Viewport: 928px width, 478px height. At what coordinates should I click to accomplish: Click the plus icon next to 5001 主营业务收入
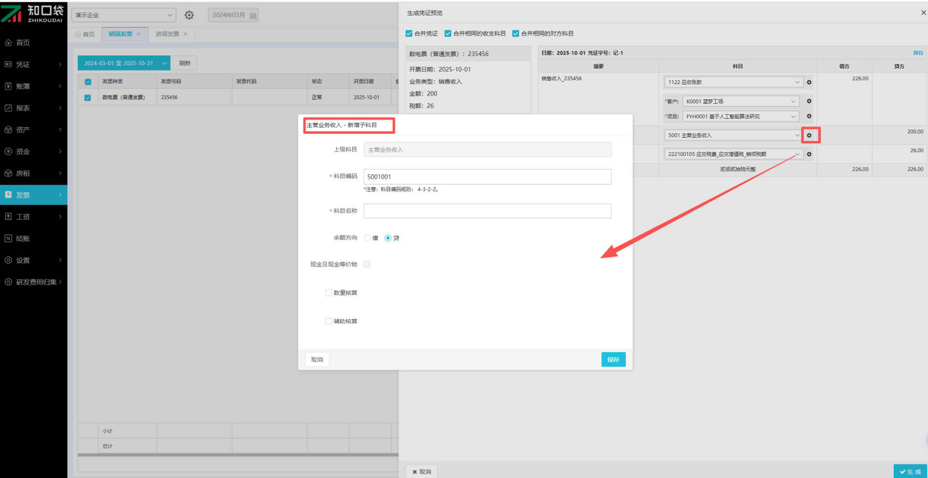[809, 135]
